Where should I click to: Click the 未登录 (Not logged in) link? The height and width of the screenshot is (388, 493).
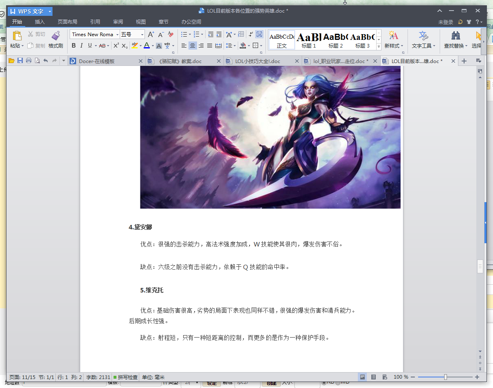446,22
